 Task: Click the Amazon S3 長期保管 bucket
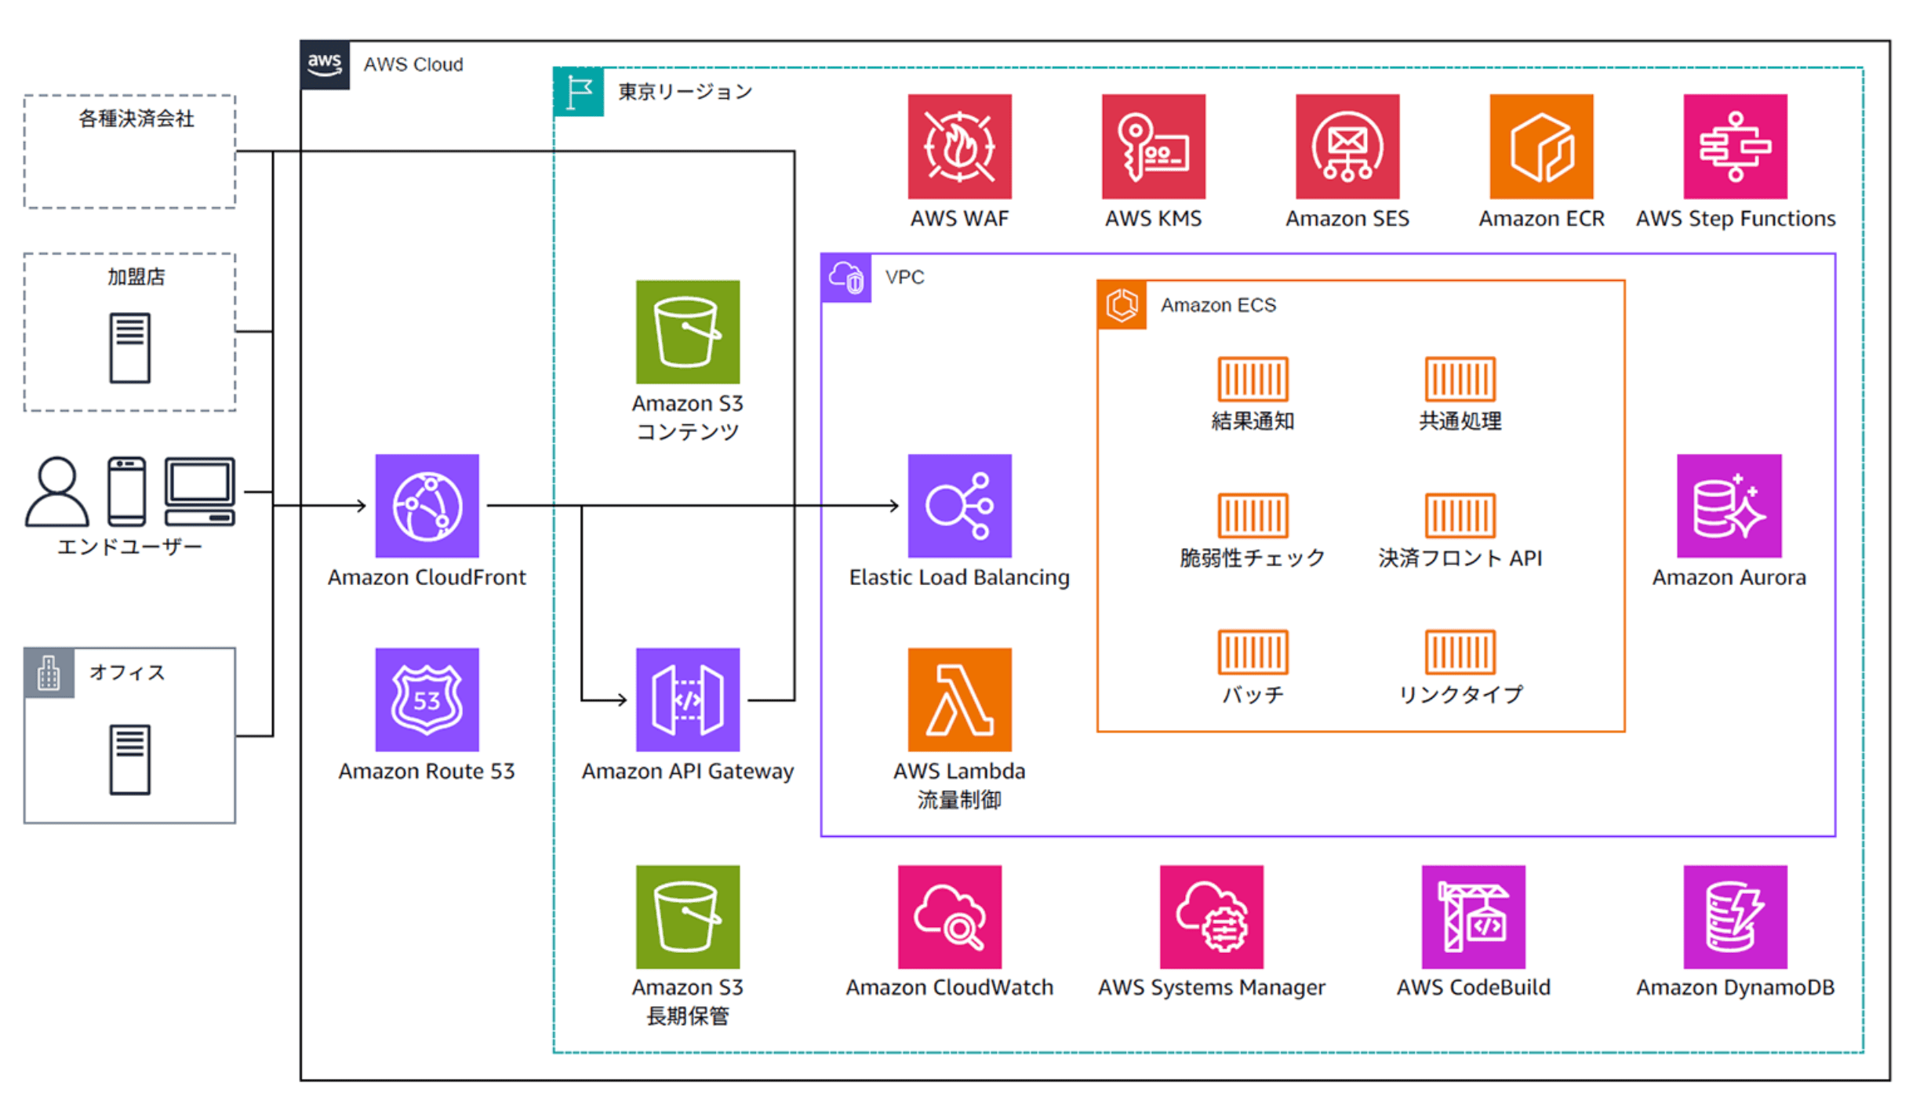point(687,917)
